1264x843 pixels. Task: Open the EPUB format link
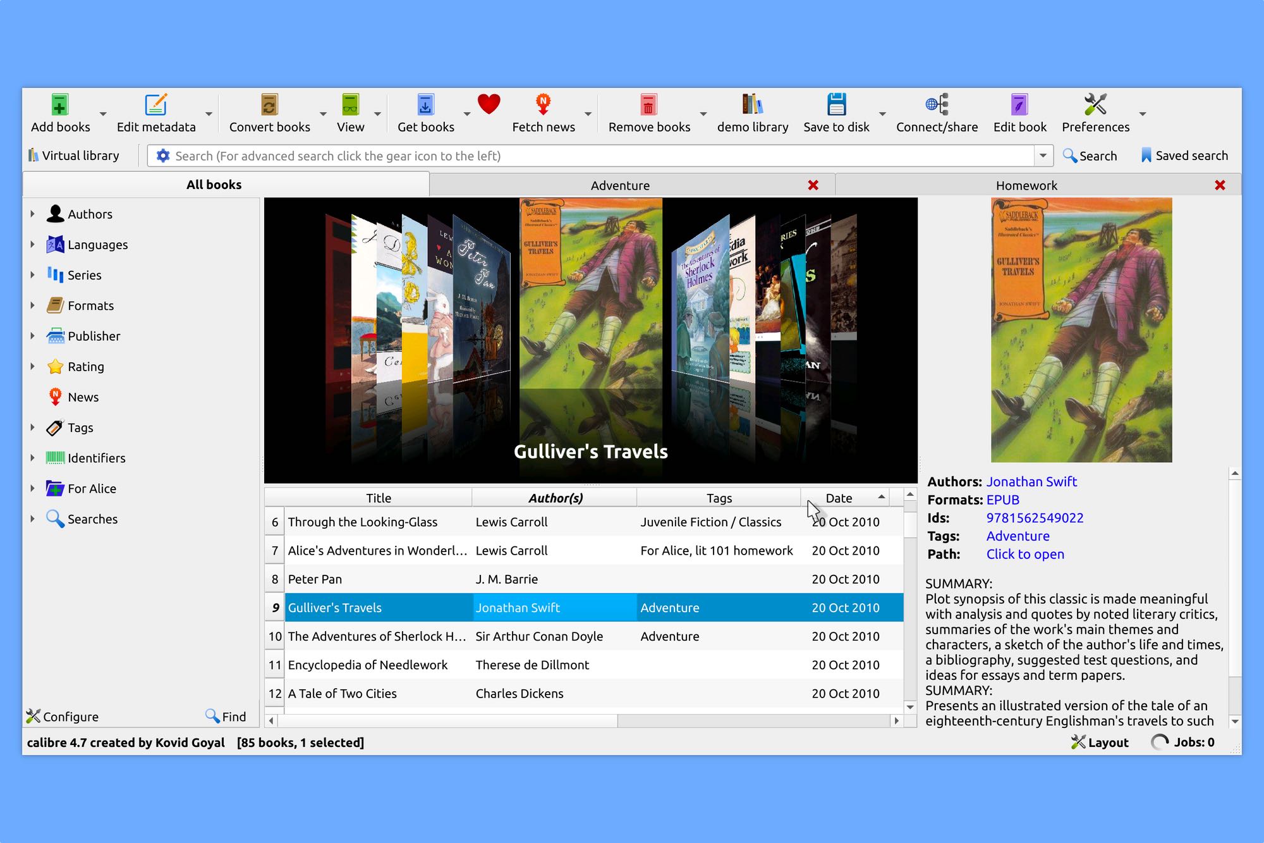coord(1003,500)
